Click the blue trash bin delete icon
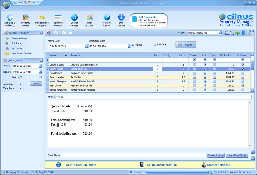 tap(243, 33)
